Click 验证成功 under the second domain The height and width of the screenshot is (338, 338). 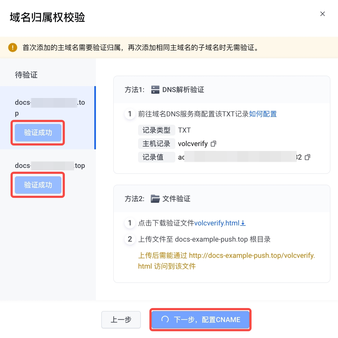pos(38,185)
